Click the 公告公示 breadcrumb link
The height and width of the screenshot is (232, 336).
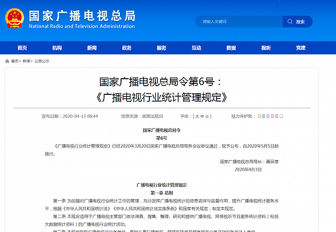[x=42, y=61]
